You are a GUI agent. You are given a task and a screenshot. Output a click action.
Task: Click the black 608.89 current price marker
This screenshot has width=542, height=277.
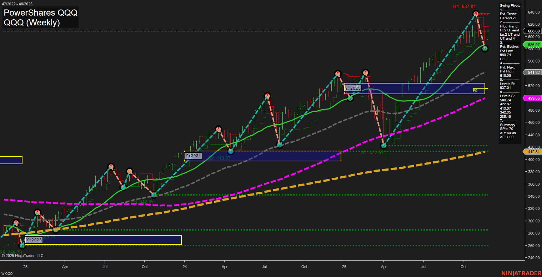coord(532,31)
